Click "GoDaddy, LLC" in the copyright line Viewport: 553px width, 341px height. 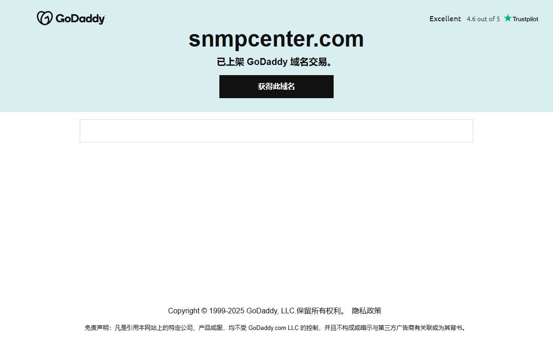[271, 311]
